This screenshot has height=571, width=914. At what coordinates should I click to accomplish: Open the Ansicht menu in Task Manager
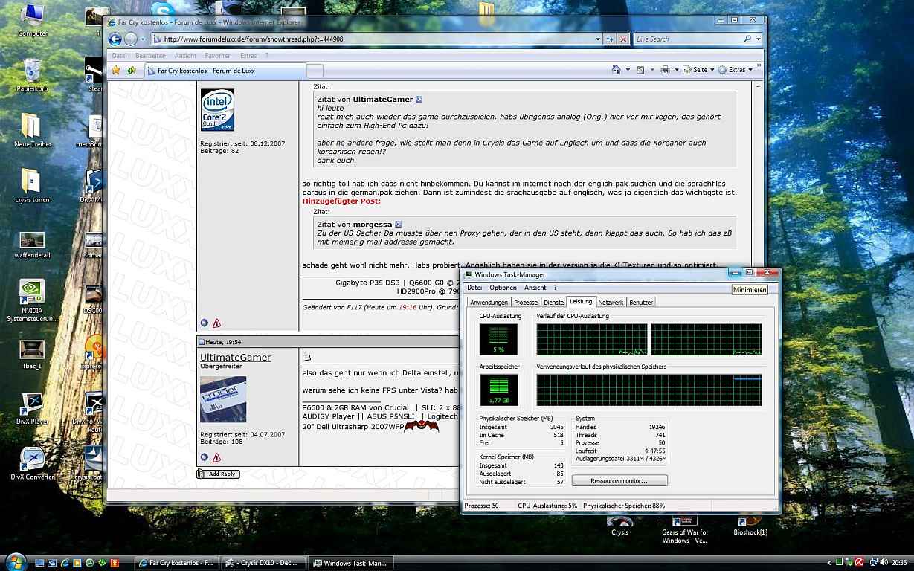tap(535, 288)
